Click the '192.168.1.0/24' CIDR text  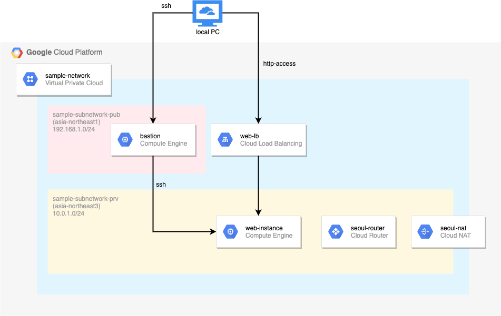coord(73,129)
